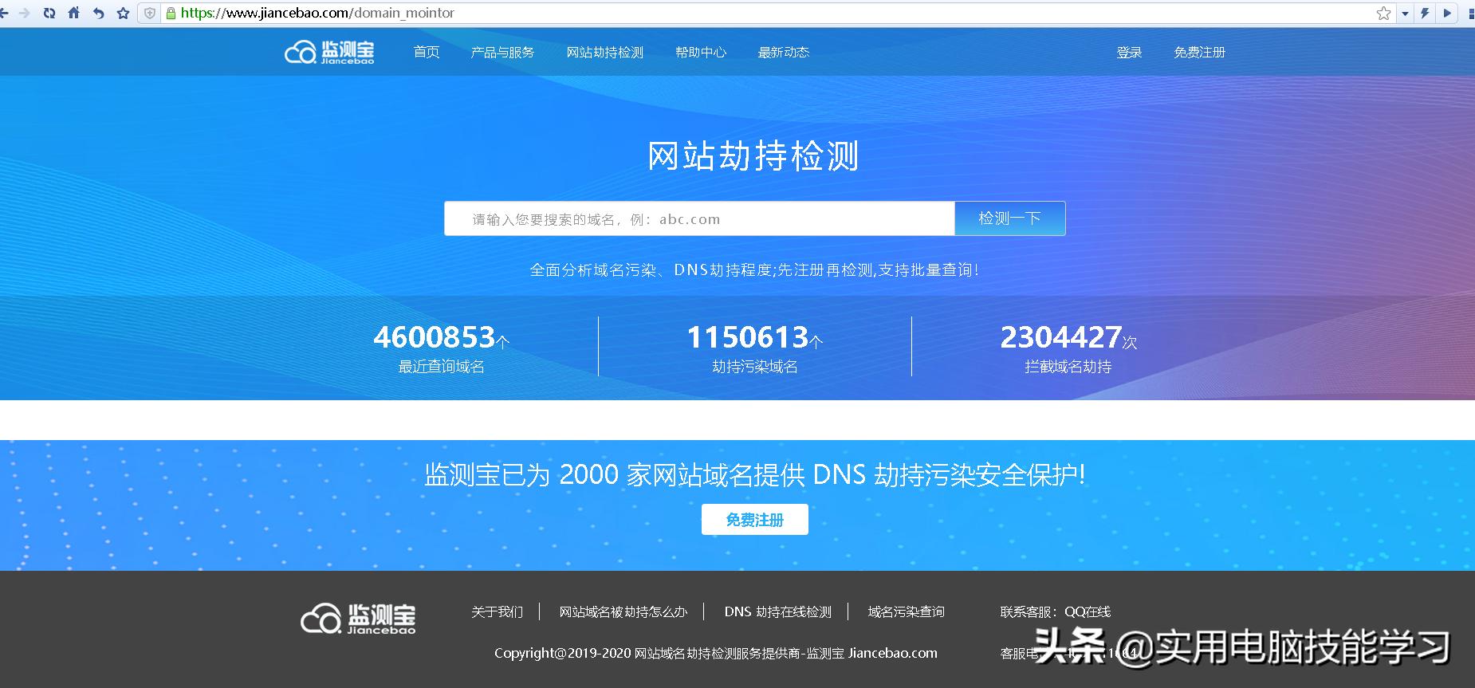Viewport: 1475px width, 688px height.
Task: Open the 关于我们 footer link
Action: pyautogui.click(x=497, y=611)
